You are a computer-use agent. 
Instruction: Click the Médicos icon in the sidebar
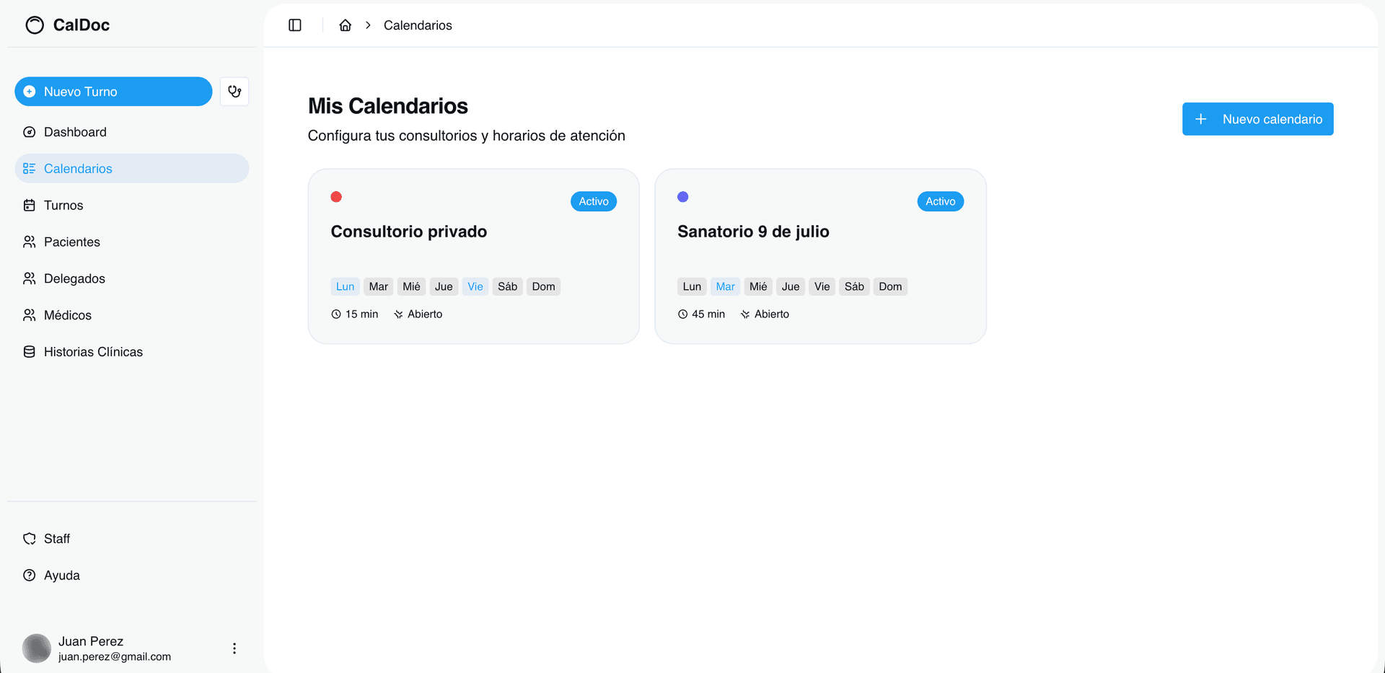click(x=29, y=315)
